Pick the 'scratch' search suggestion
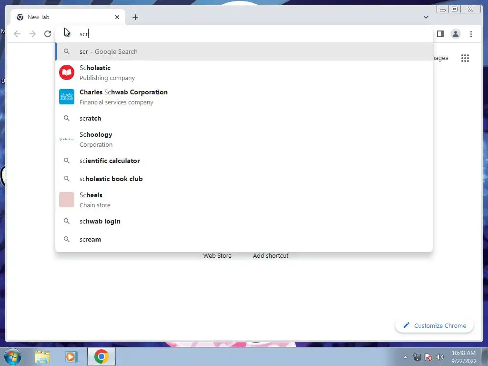Image resolution: width=488 pixels, height=366 pixels. click(x=244, y=118)
